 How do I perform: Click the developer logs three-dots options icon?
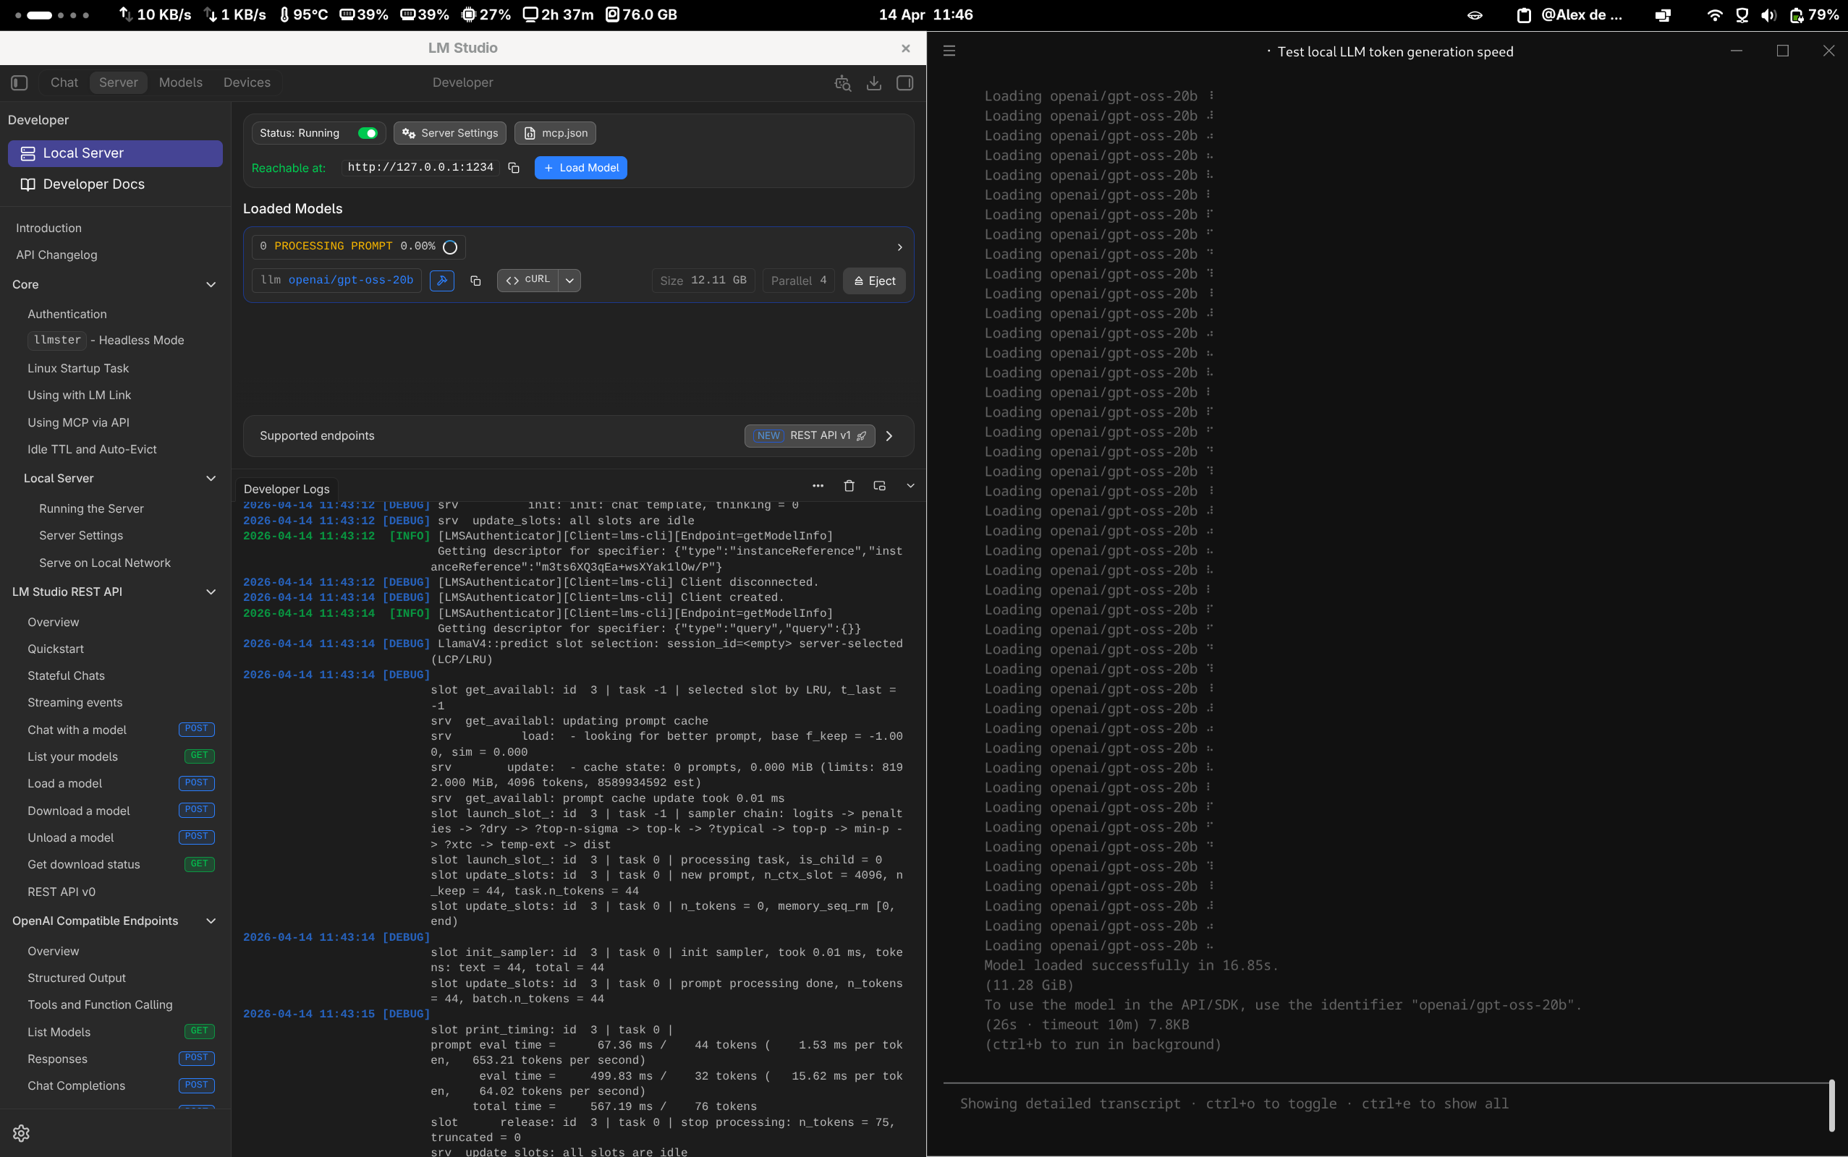pos(818,486)
